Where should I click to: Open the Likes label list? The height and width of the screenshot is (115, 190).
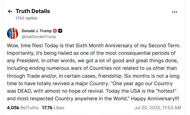click(x=59, y=108)
